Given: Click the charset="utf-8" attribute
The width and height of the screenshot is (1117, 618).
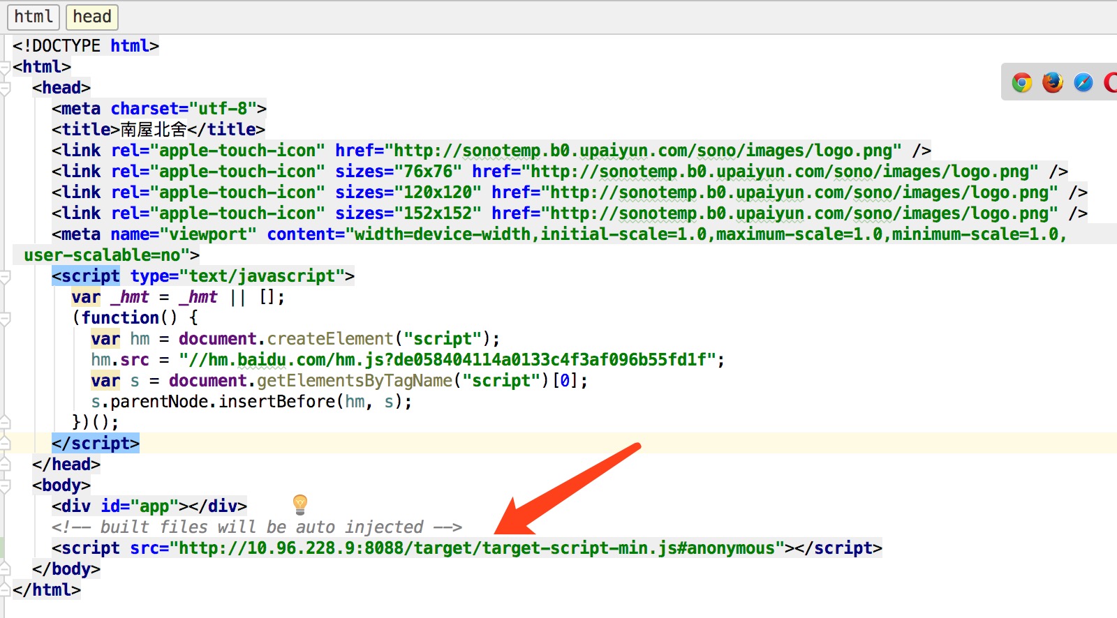Looking at the screenshot, I should tap(184, 109).
